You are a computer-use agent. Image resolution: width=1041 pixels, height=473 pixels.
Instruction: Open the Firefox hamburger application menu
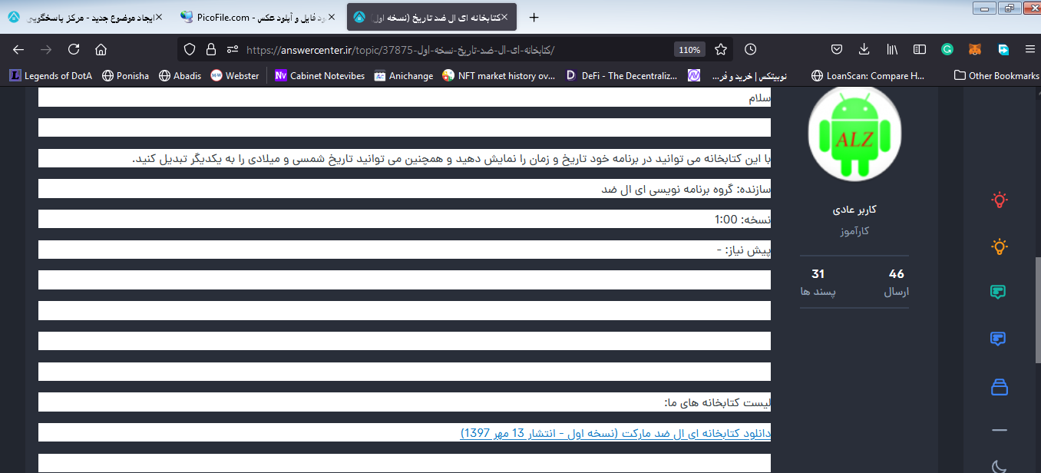tap(1029, 49)
